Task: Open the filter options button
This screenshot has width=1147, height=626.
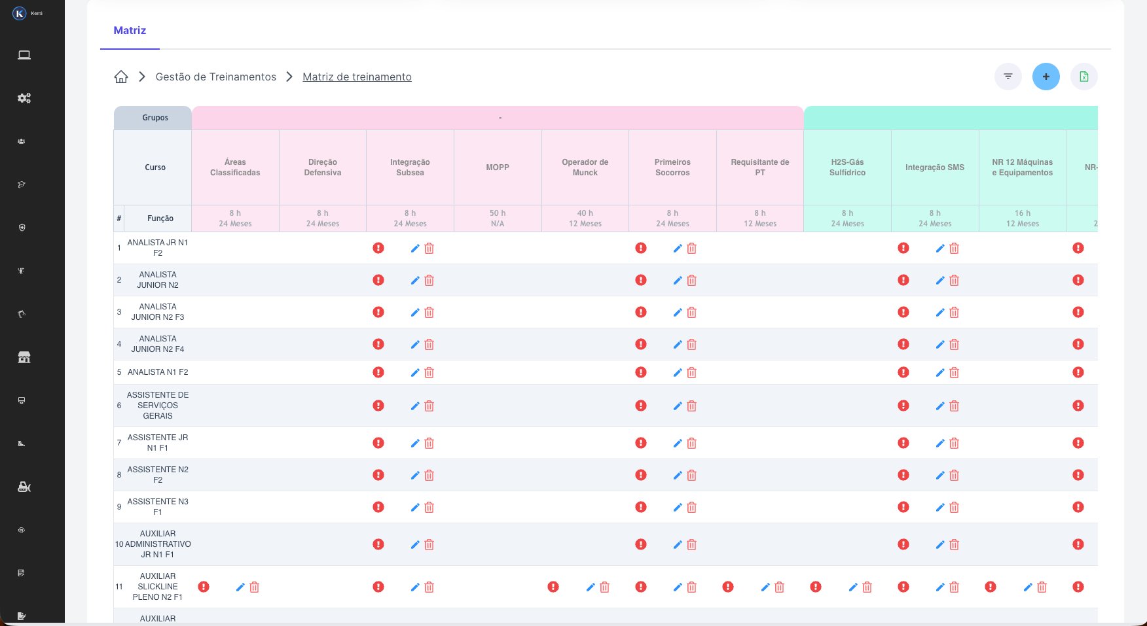Action: pos(1008,77)
